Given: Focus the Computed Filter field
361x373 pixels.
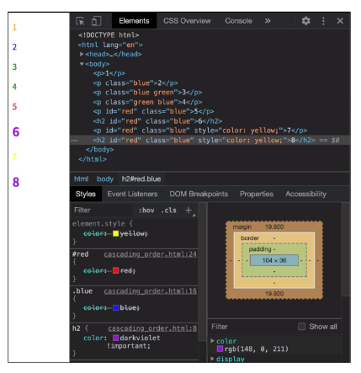Looking at the screenshot, I should coord(252,327).
